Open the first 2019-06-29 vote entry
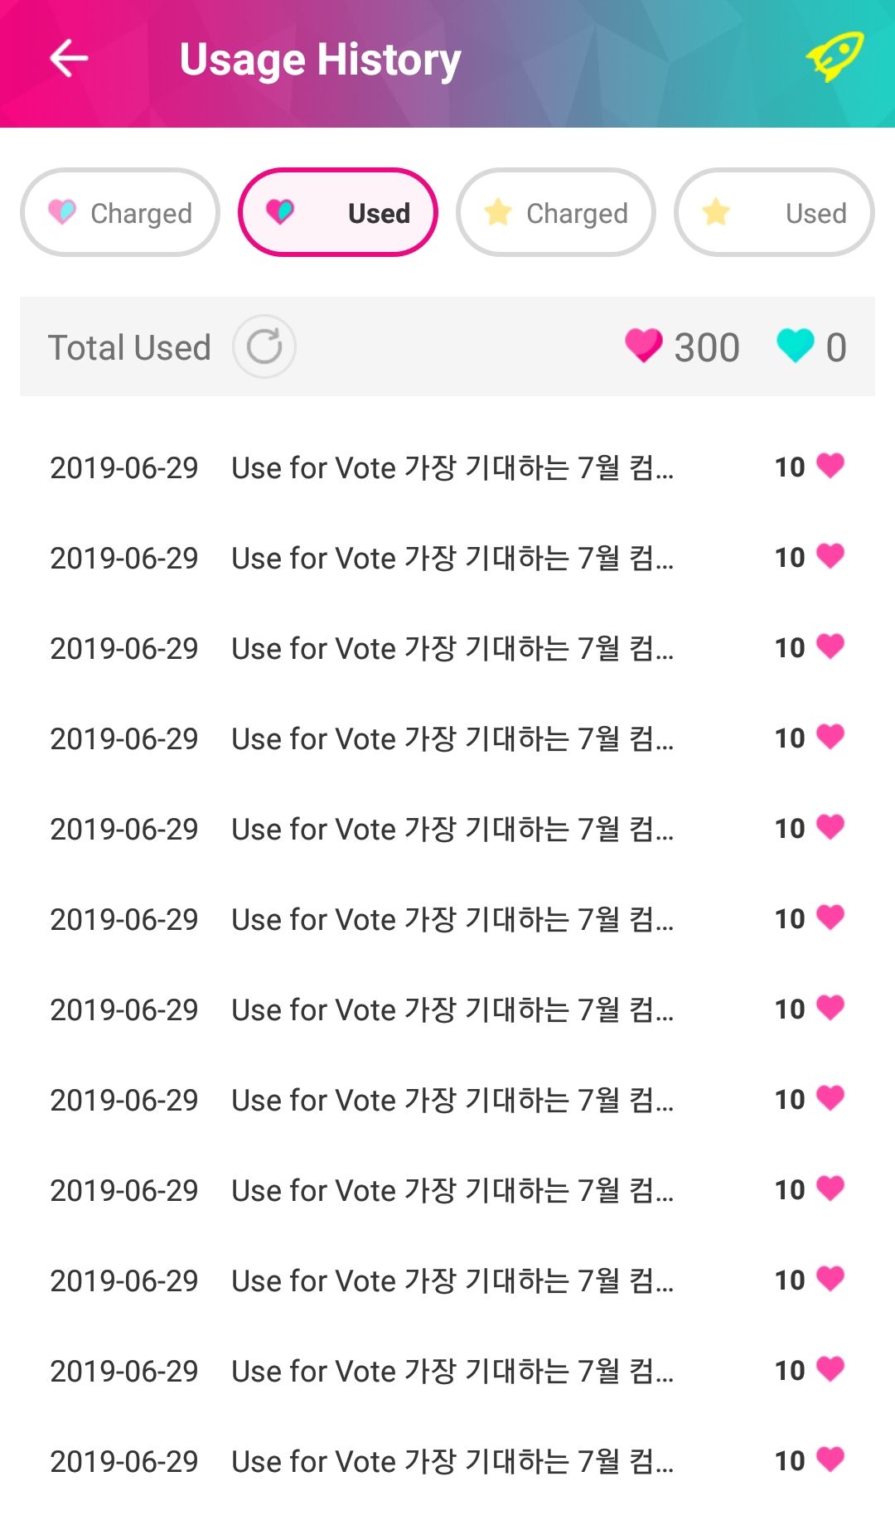Screen dimensions: 895x1520 (x=361, y=468)
